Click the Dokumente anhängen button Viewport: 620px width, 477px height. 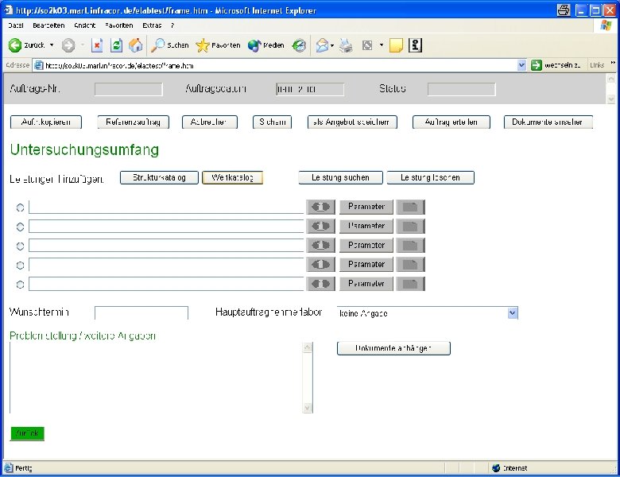[x=393, y=348]
